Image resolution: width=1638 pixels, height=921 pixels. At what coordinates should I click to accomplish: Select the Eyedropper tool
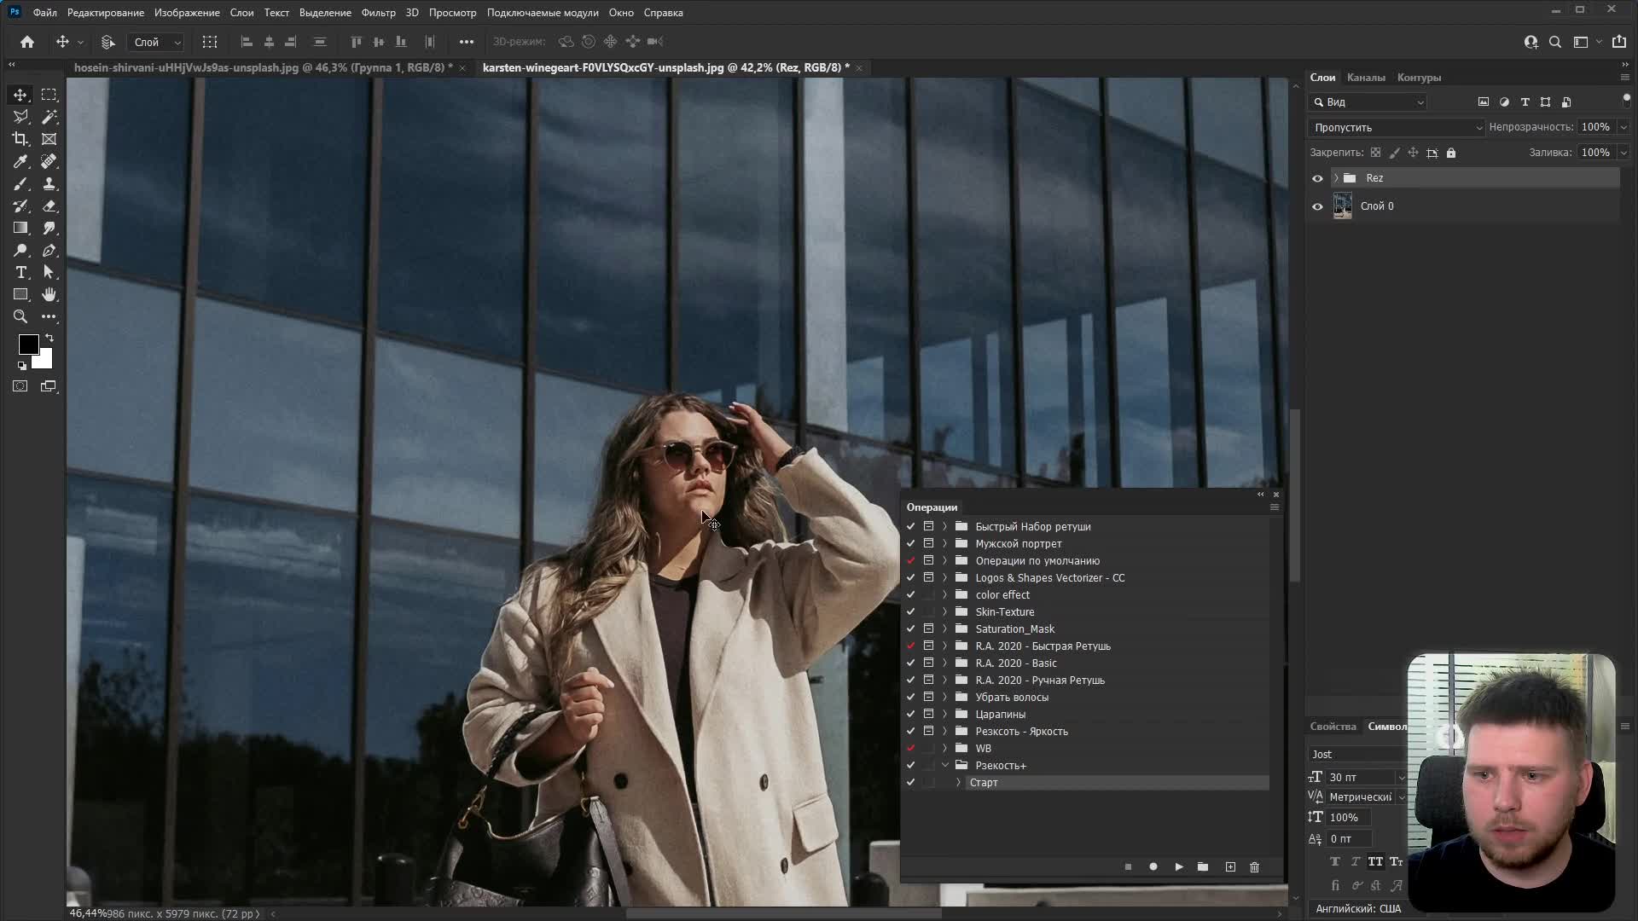coord(20,161)
